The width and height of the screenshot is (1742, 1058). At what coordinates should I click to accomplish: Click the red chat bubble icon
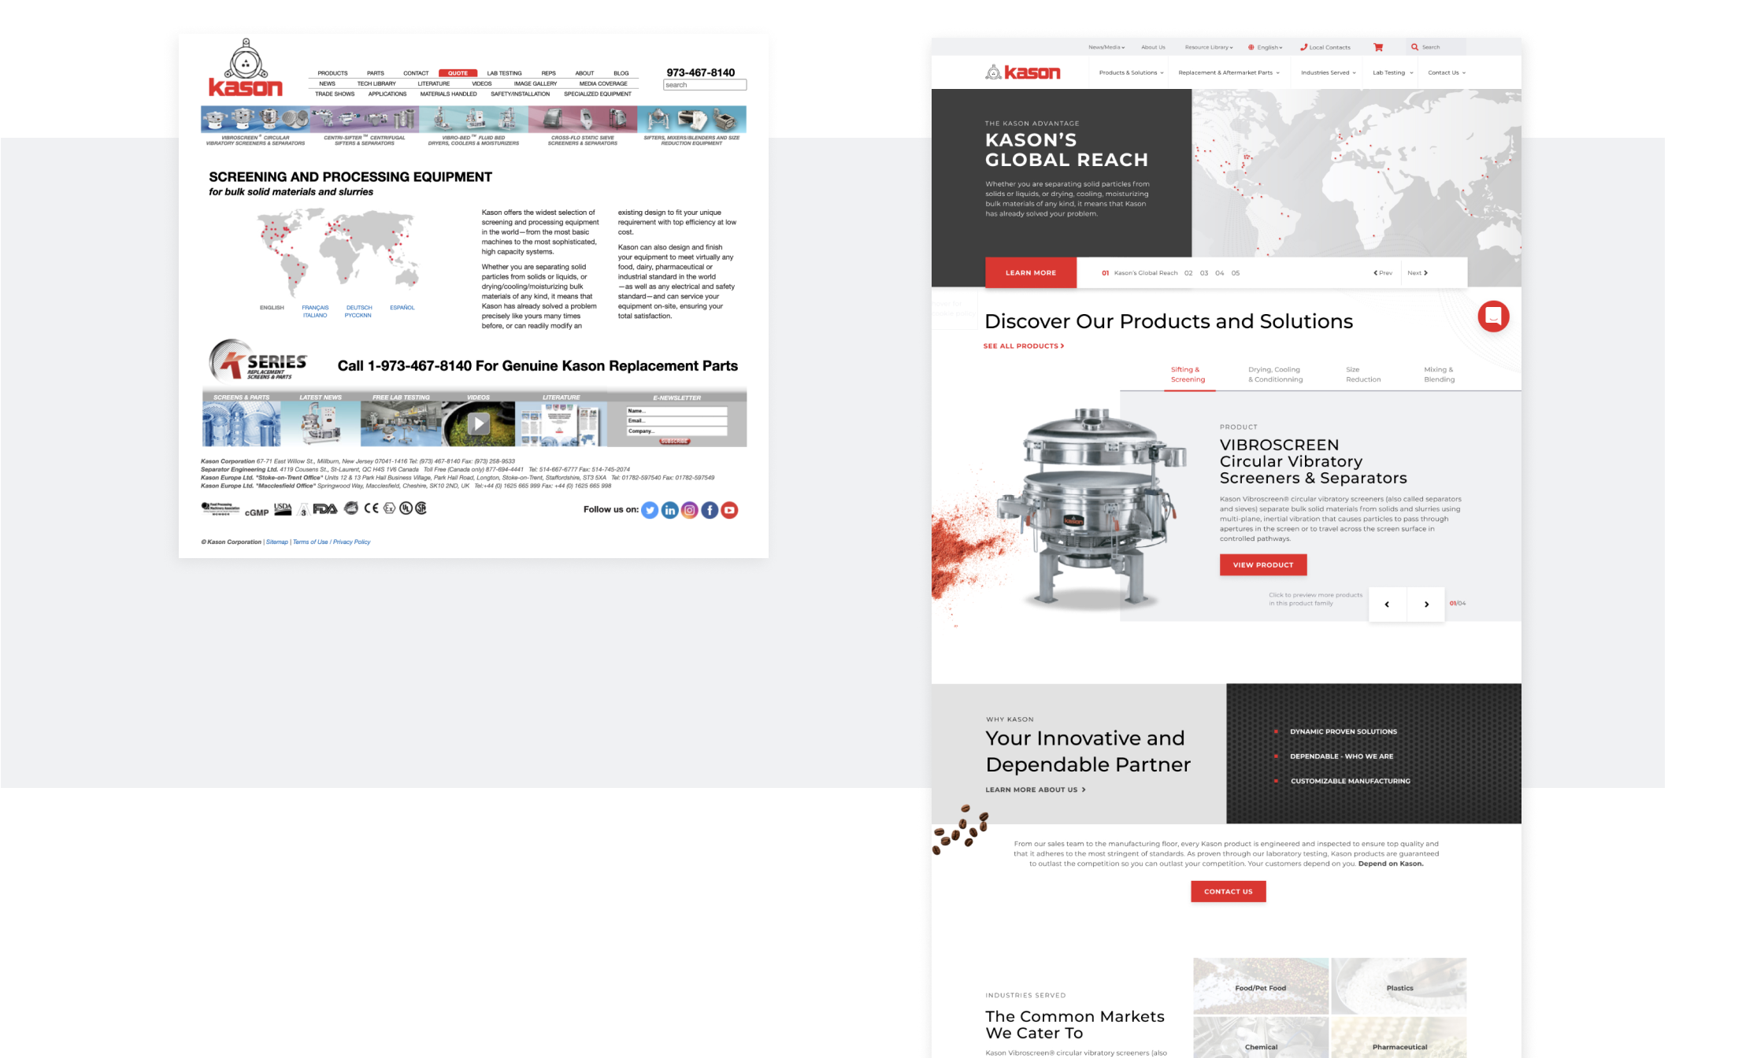1493,316
